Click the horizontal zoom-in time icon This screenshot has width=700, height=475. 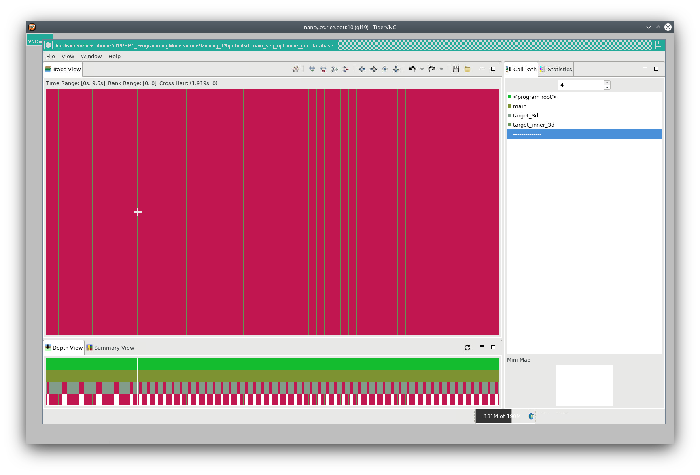312,69
